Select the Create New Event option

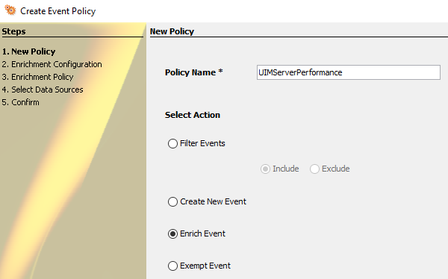coord(172,201)
